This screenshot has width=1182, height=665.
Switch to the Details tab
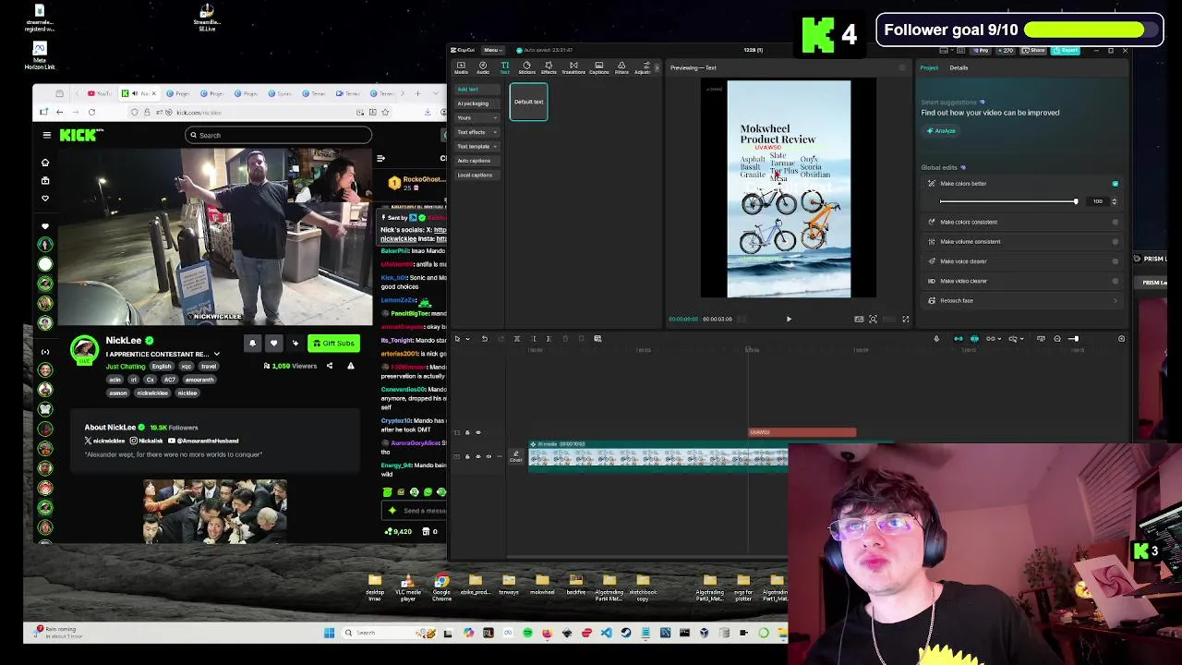pyautogui.click(x=959, y=67)
